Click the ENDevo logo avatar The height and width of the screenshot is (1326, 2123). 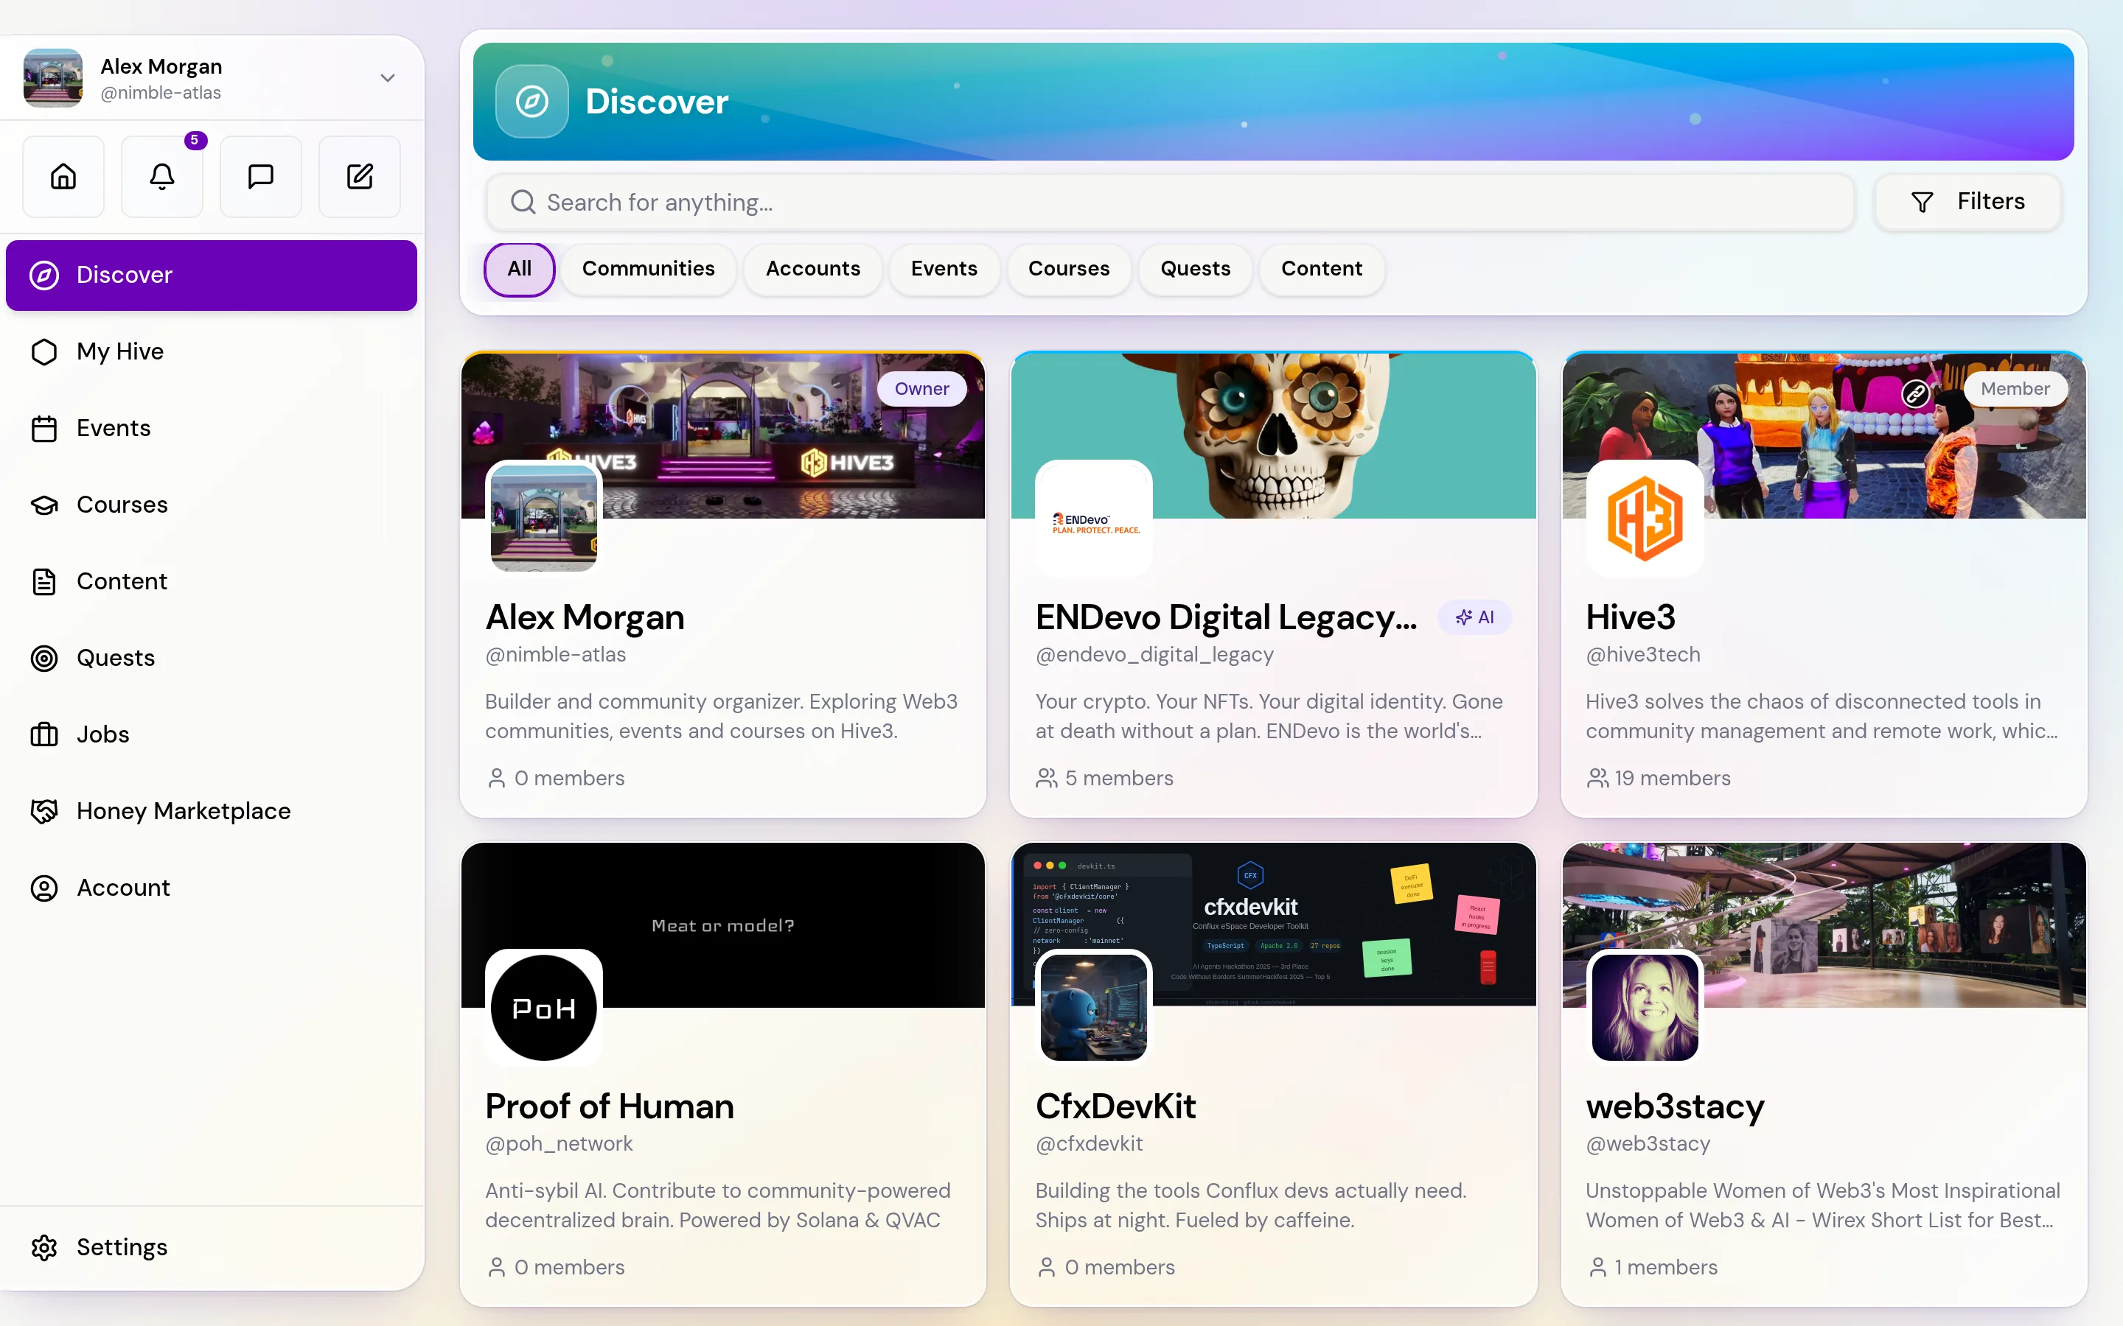1094,519
